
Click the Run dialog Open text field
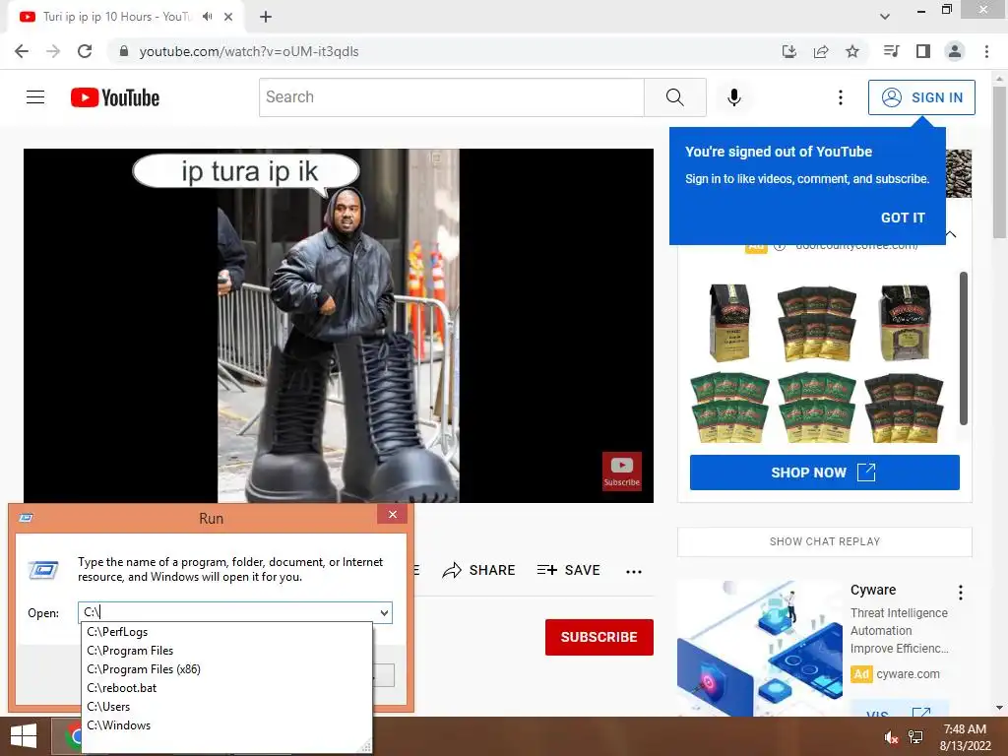(x=228, y=612)
